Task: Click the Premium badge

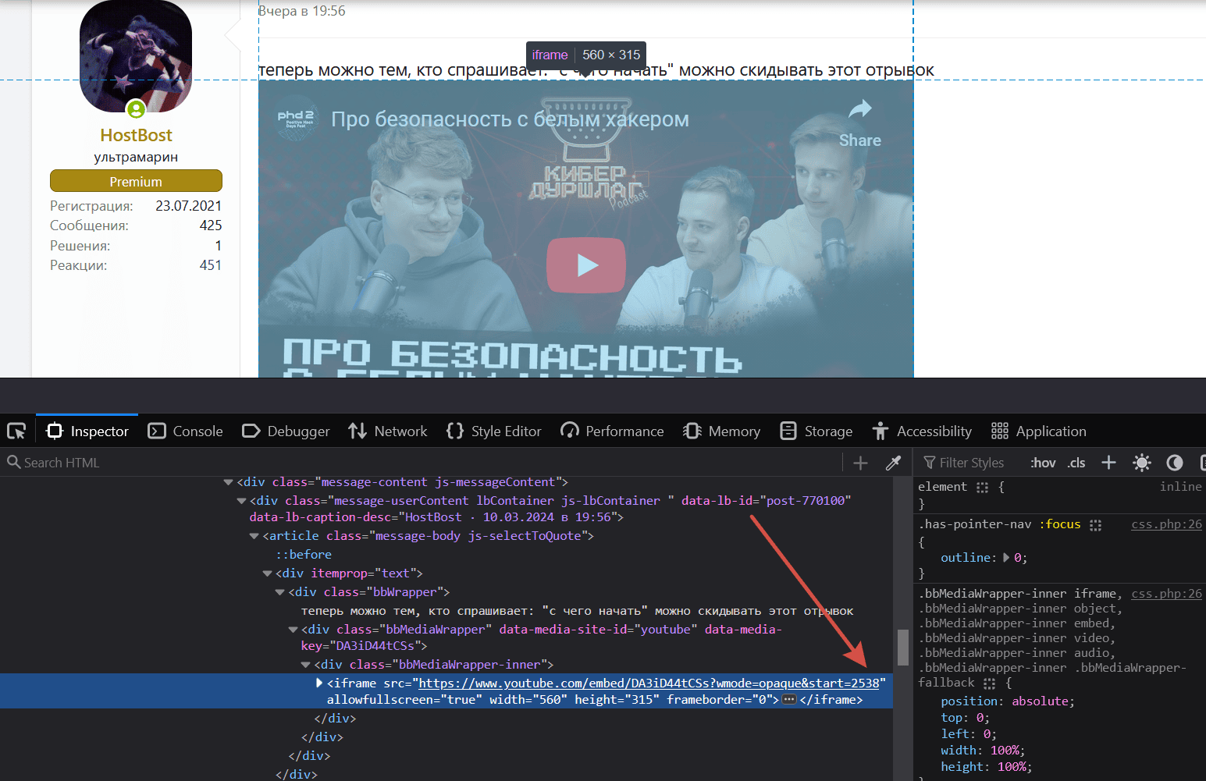Action: (x=136, y=181)
